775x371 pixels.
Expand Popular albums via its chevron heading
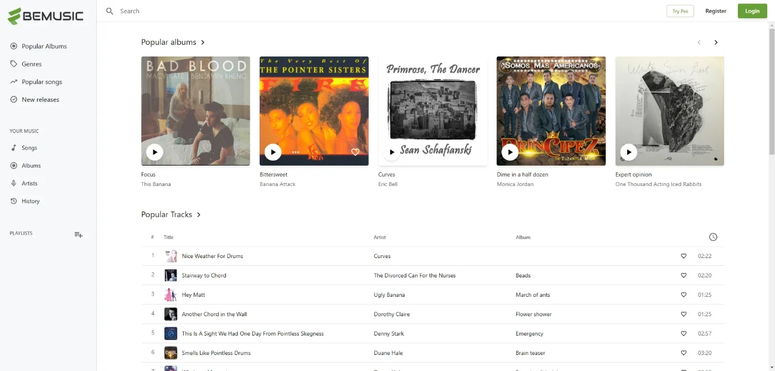coord(203,43)
